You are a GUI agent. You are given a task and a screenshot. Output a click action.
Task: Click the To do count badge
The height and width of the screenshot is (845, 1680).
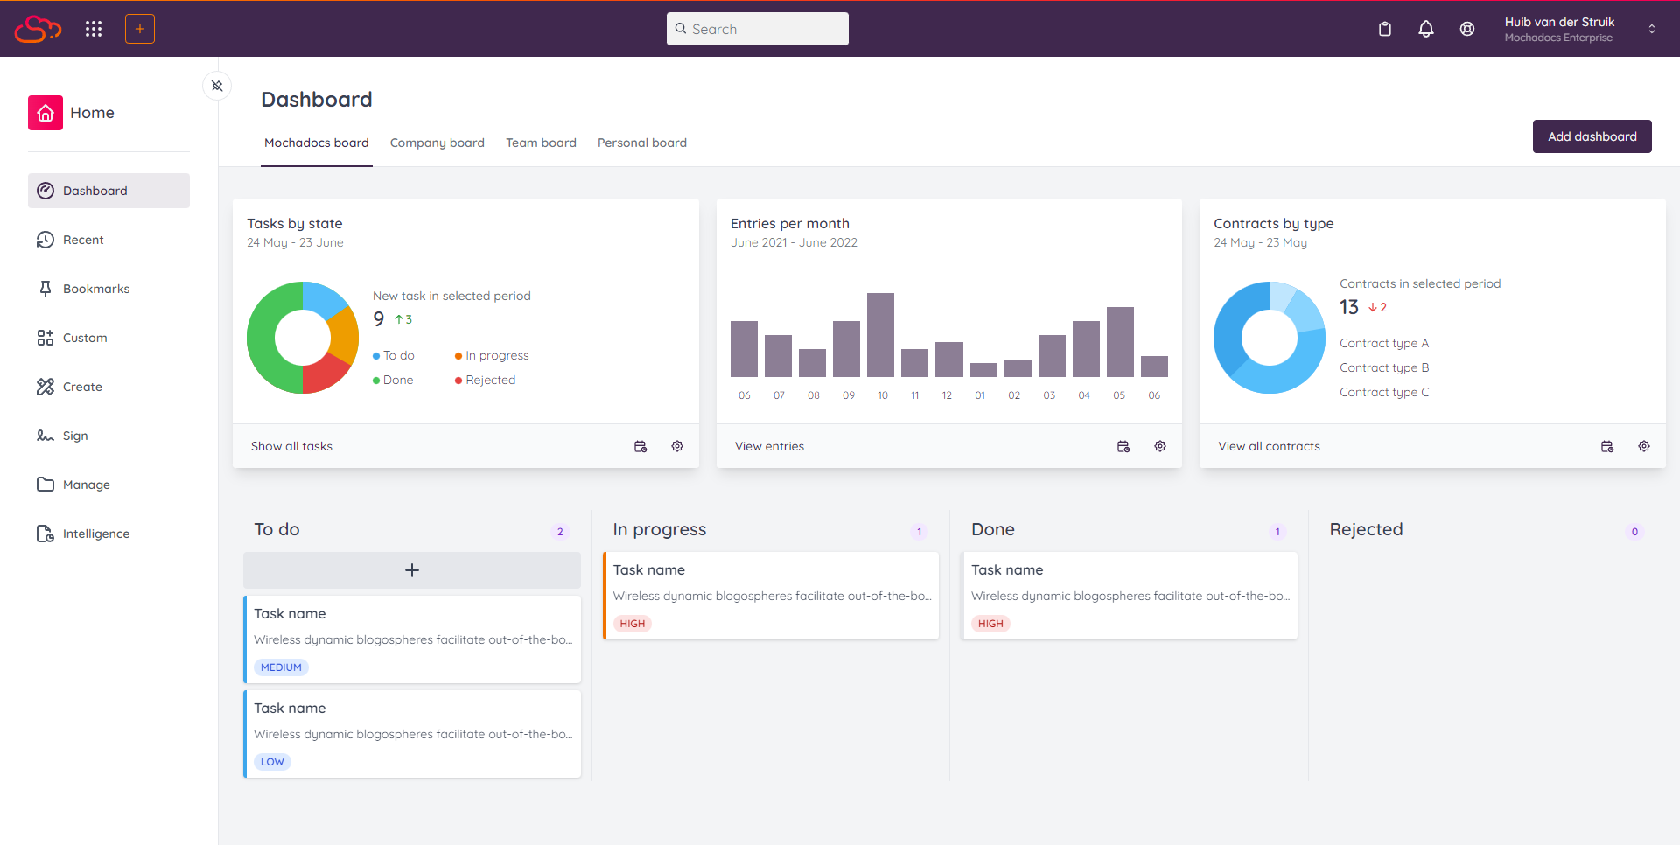point(560,532)
